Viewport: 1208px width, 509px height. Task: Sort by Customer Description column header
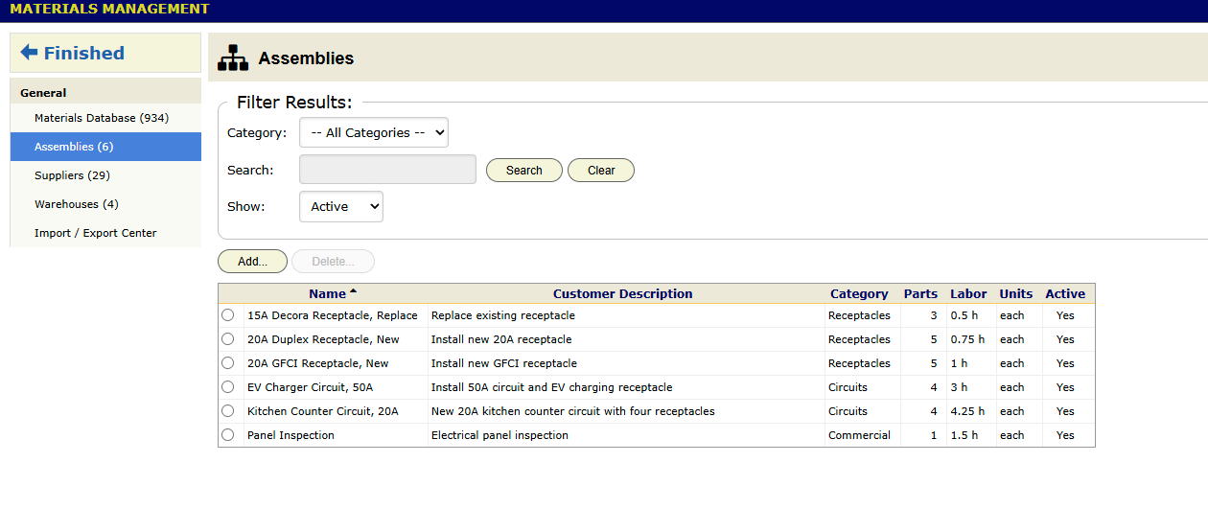coord(623,294)
